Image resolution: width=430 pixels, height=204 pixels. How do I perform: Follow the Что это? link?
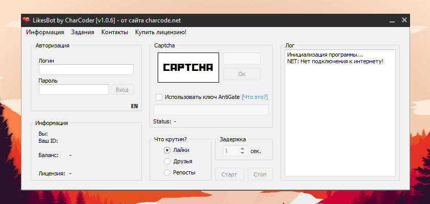coord(254,97)
